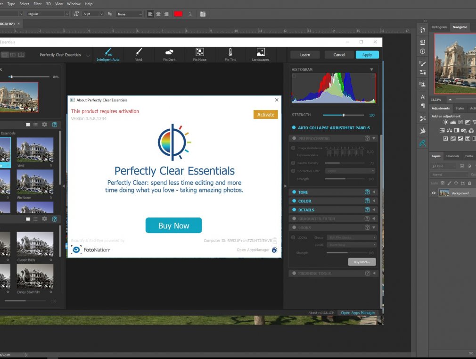Viewport: 476px width, 359px height.
Task: Adjust the Neutral Density slider
Action: coord(345,163)
